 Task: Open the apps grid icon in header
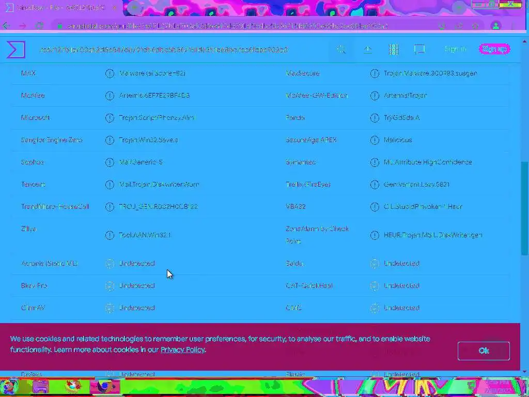click(393, 49)
